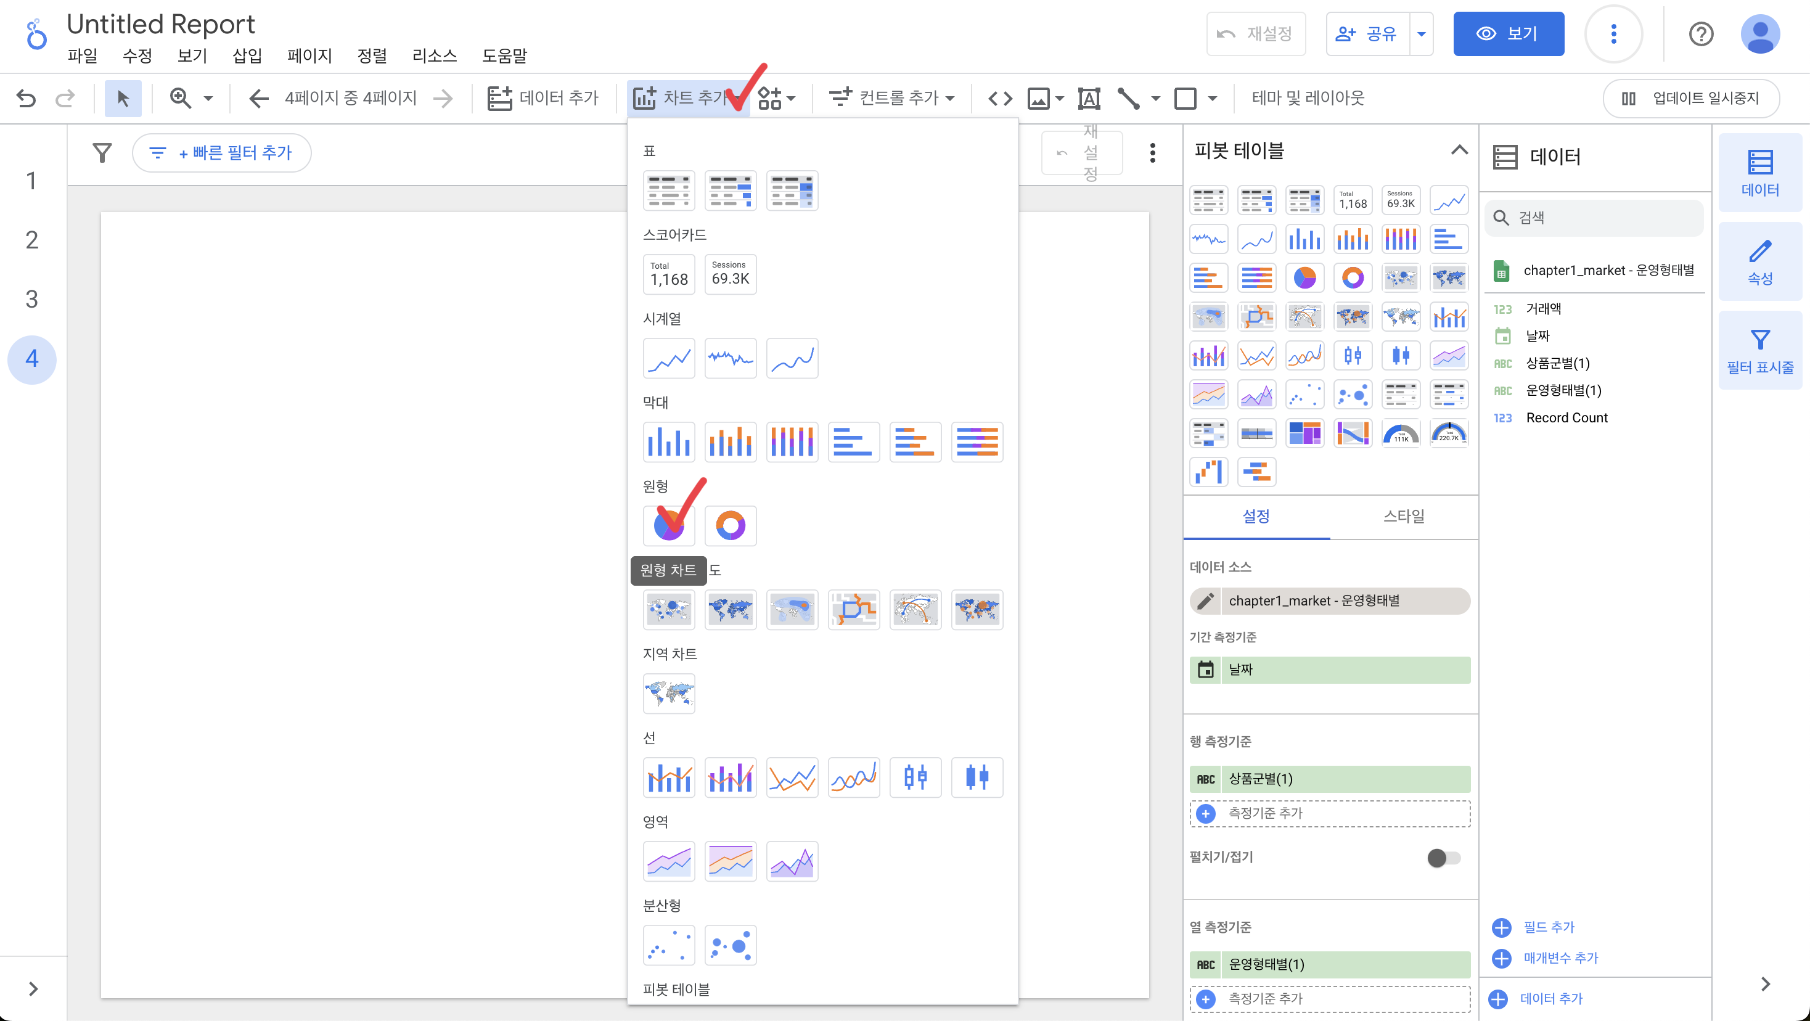Expand the 컨트롤 추가 dropdown

(891, 97)
